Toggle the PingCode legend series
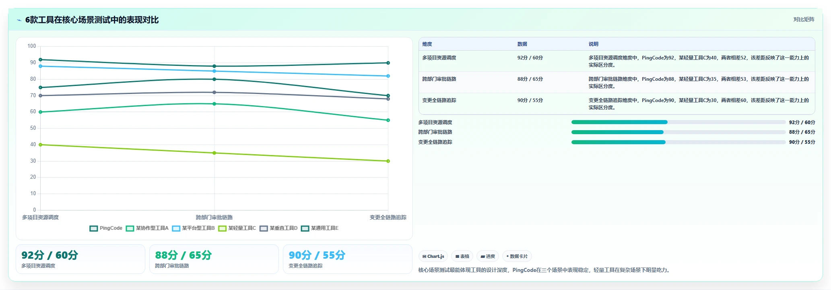 click(x=106, y=228)
